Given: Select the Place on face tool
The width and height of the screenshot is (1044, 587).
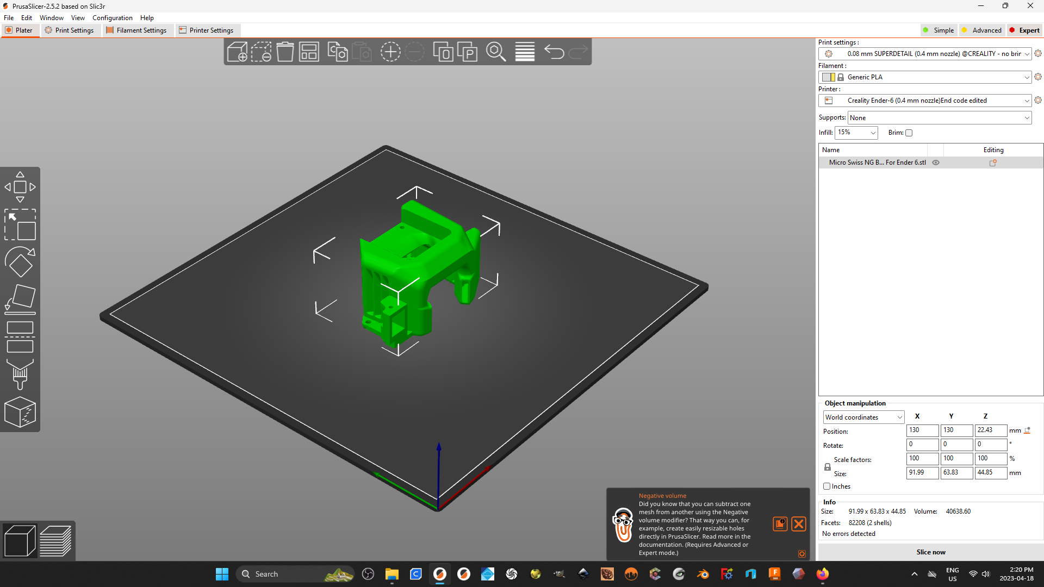Looking at the screenshot, I should click(20, 299).
